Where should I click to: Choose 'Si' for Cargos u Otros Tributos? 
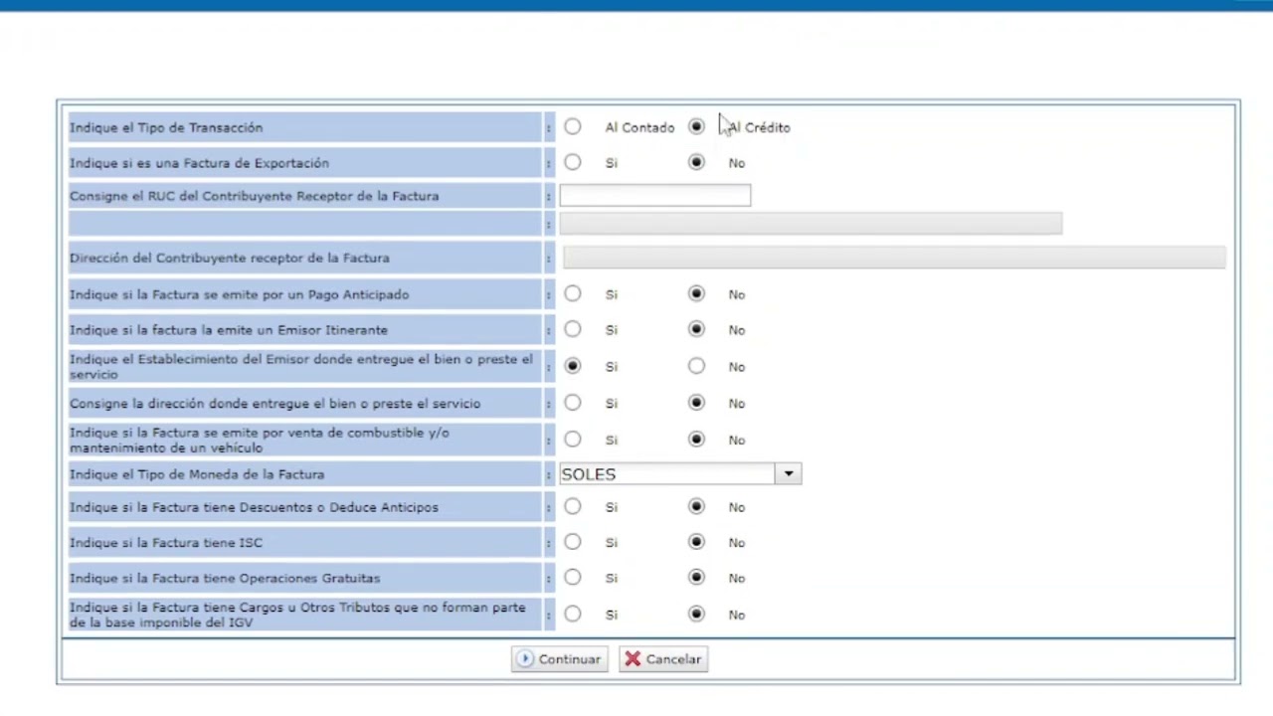point(573,614)
